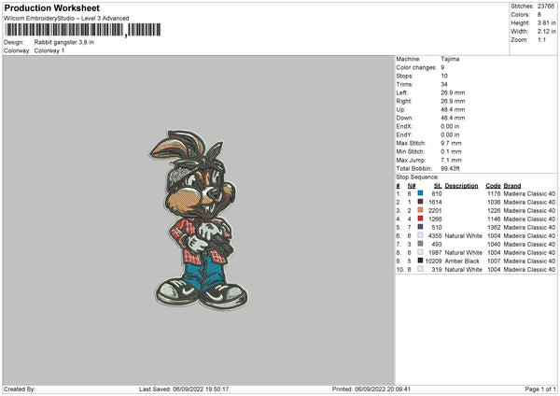
Task: Click the barcode under the worksheet title
Action: coord(83,30)
